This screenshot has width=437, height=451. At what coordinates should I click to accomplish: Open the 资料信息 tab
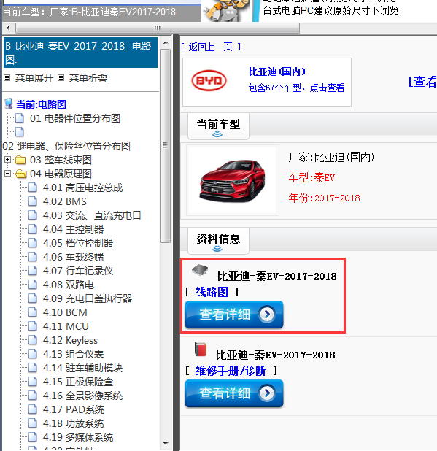click(218, 240)
